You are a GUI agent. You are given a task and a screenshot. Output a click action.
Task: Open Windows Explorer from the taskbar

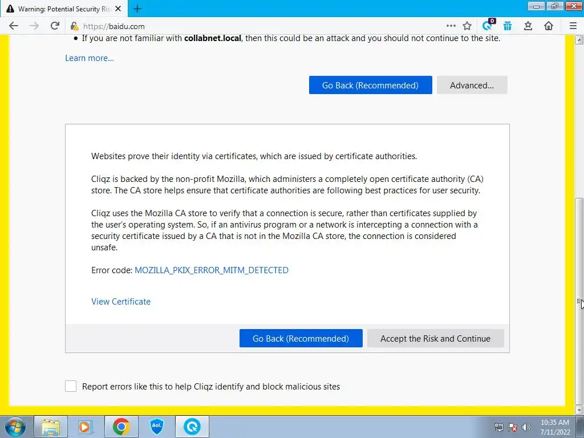coord(51,427)
